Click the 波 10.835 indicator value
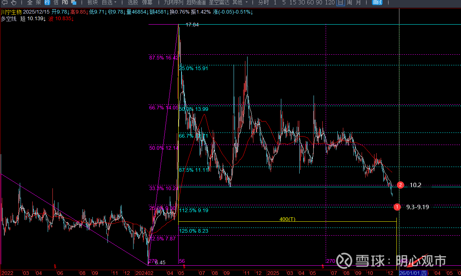The image size is (461, 276). pyautogui.click(x=61, y=18)
